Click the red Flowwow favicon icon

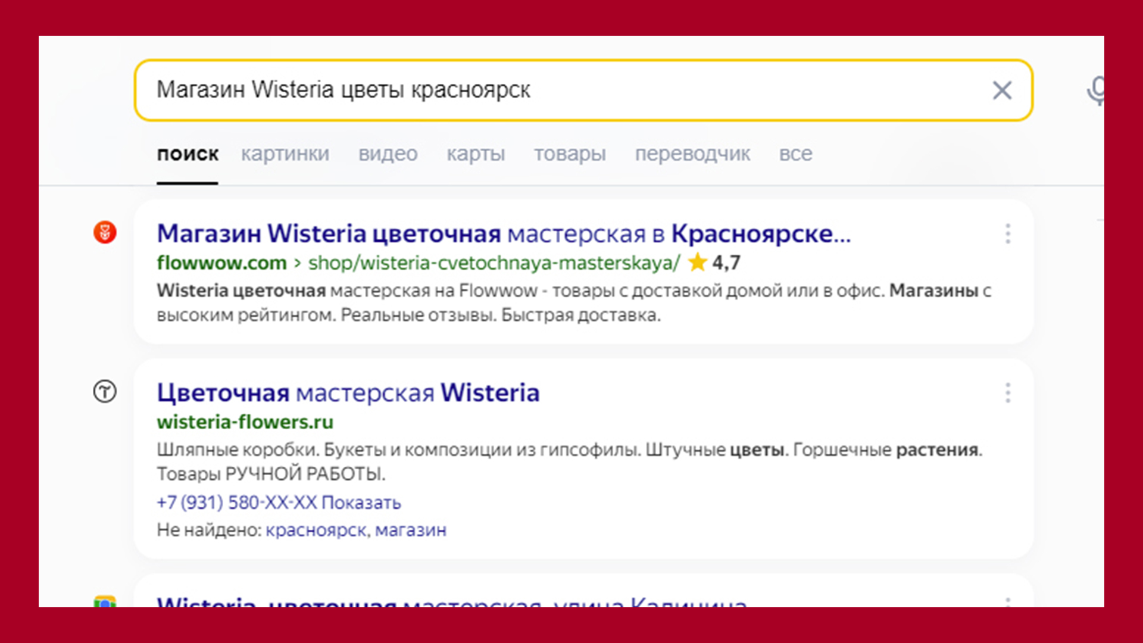click(x=105, y=233)
